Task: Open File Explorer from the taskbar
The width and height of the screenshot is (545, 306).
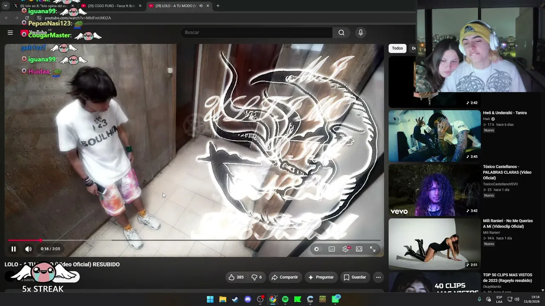Action: pos(223,299)
